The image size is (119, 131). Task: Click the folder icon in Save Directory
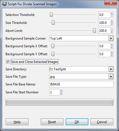point(51,69)
